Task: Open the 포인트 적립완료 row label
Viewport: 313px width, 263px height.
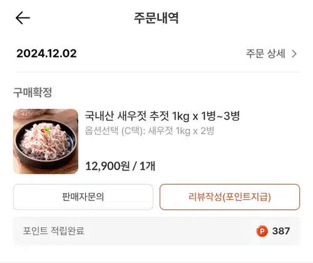Action: (54, 231)
